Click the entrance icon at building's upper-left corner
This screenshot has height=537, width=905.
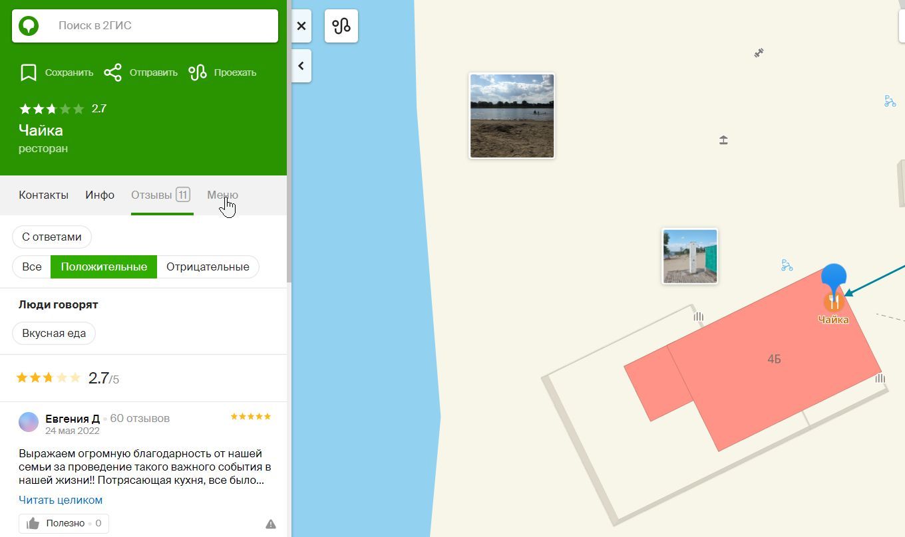(x=699, y=317)
